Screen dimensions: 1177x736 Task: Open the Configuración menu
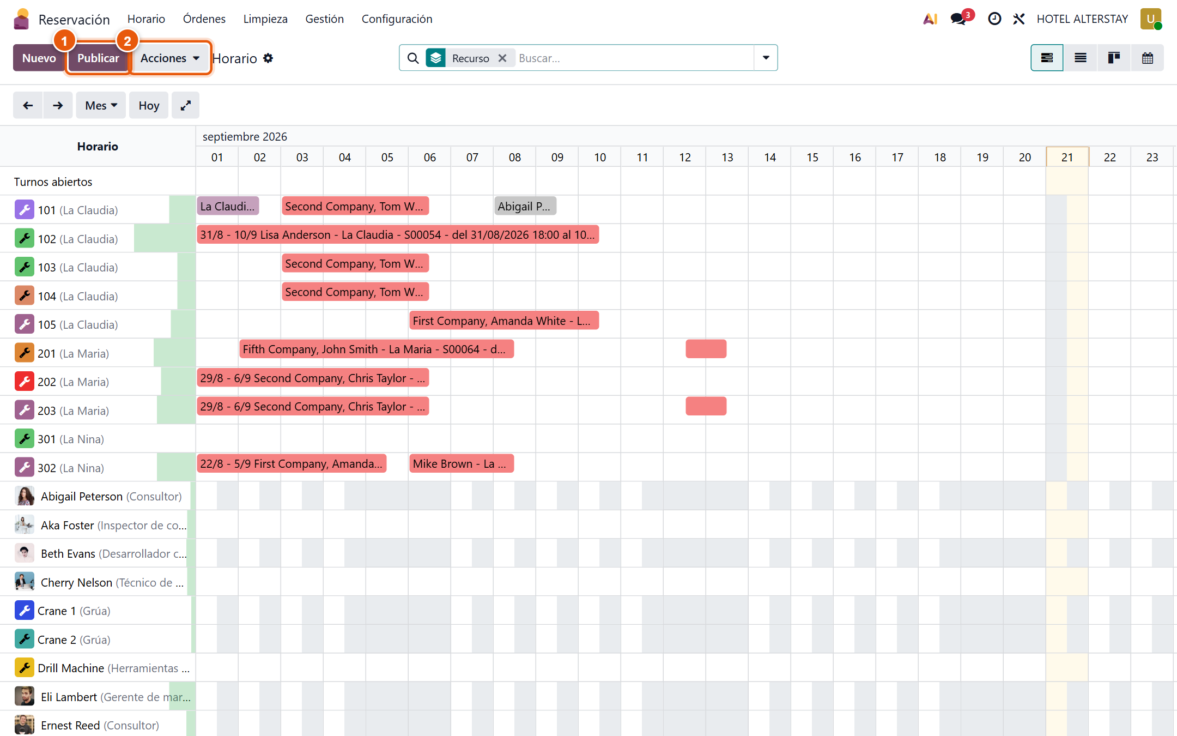click(397, 19)
